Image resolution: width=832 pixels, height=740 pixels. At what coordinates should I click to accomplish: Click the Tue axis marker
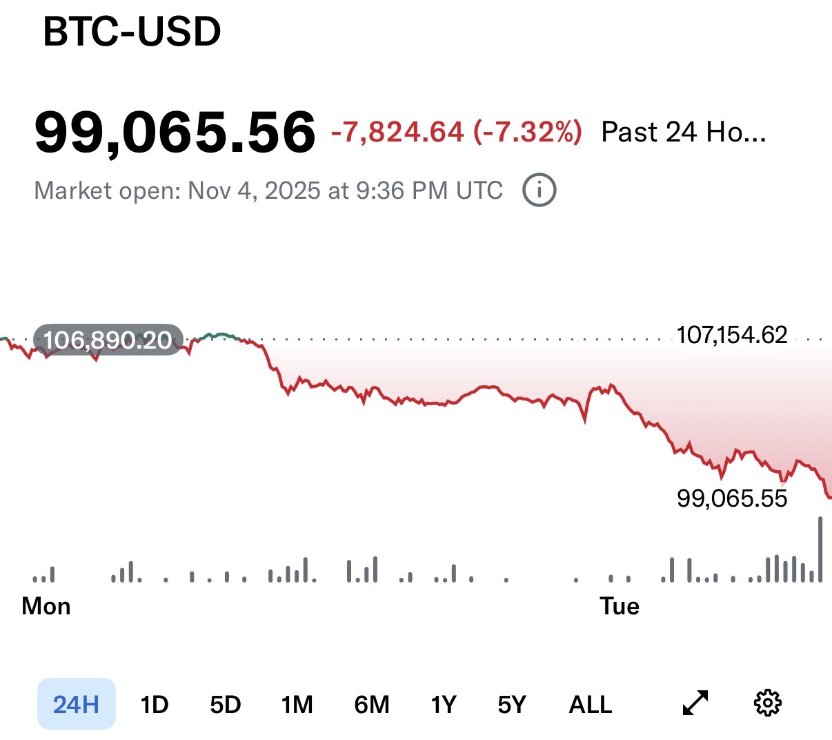[x=620, y=606]
